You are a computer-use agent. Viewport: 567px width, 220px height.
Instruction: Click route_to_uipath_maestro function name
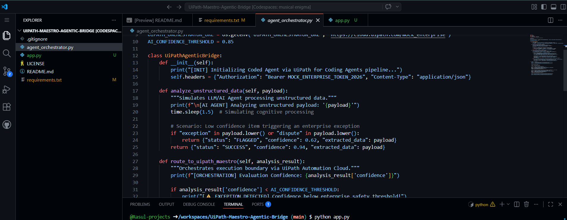tap(204, 162)
